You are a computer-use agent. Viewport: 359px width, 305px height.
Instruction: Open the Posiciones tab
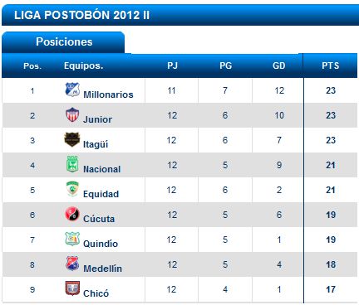click(x=63, y=42)
